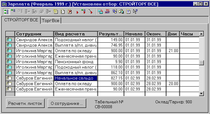Click the row icon for Сабуров Ежемесячная премия
210x114 pixels.
(9, 89)
